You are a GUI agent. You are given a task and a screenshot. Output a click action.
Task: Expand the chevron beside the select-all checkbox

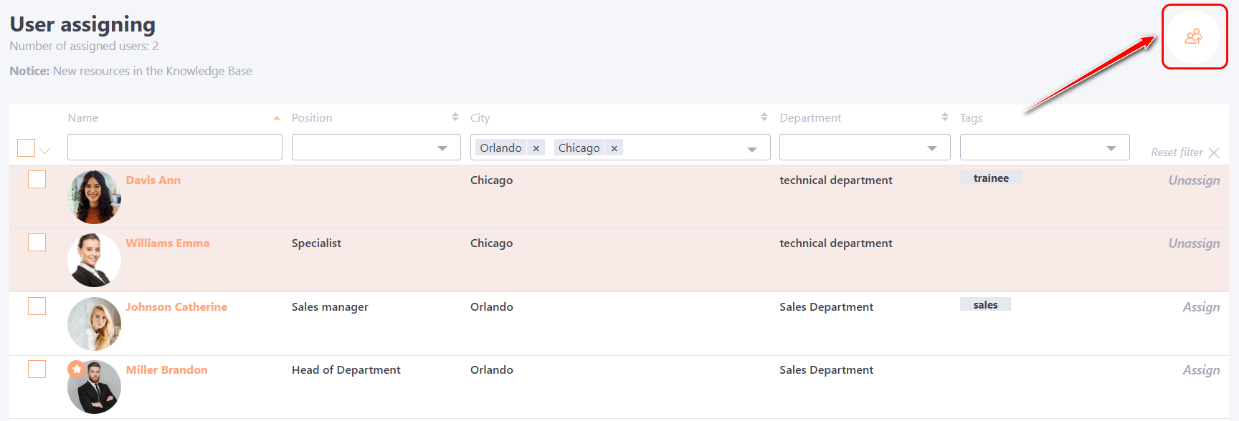45,151
